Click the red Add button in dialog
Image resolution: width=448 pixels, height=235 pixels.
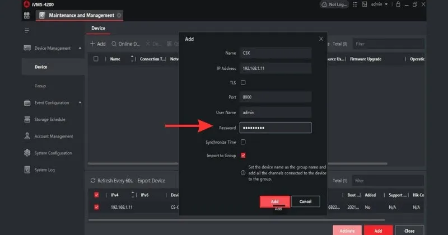coord(275,201)
